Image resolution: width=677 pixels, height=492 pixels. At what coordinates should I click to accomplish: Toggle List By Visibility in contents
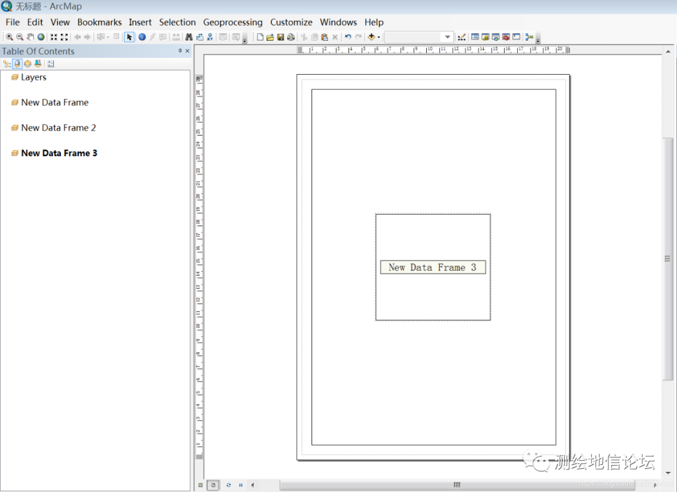[28, 63]
